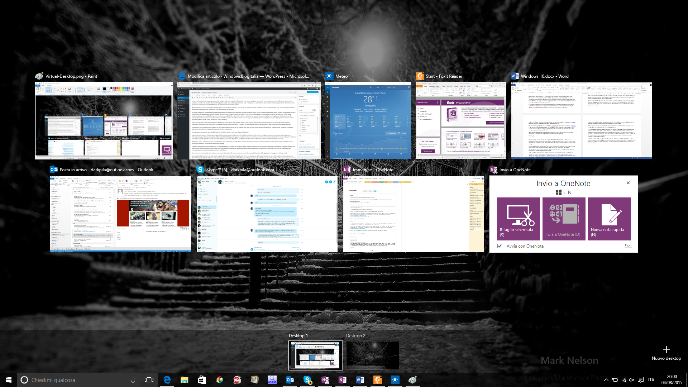688x387 pixels.
Task: Open the Action Center notifications icon
Action: (x=641, y=380)
